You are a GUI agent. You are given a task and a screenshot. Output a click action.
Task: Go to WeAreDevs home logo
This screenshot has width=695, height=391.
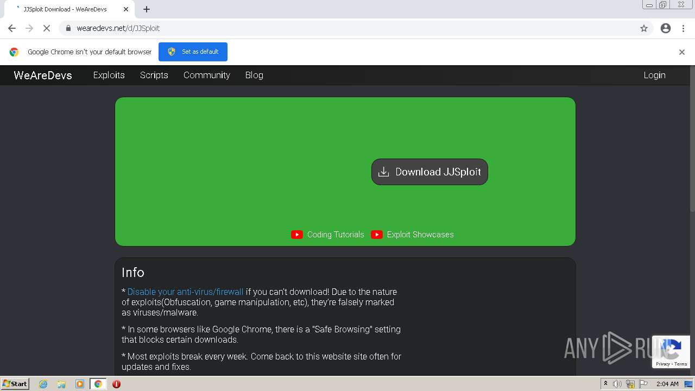pyautogui.click(x=43, y=75)
